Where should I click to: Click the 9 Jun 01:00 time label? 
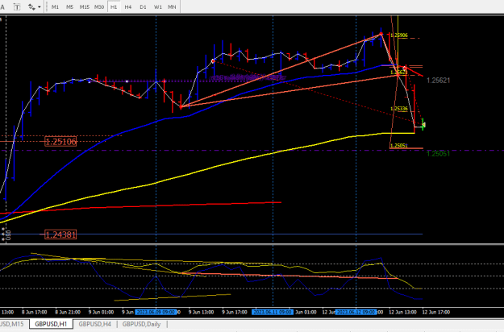101,312
